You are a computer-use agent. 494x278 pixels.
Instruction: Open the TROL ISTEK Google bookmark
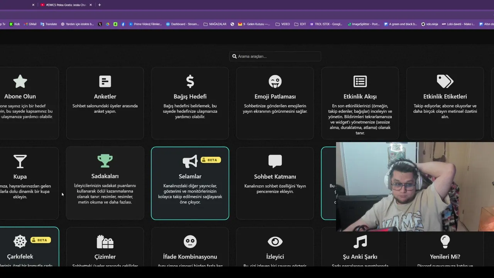(326, 24)
